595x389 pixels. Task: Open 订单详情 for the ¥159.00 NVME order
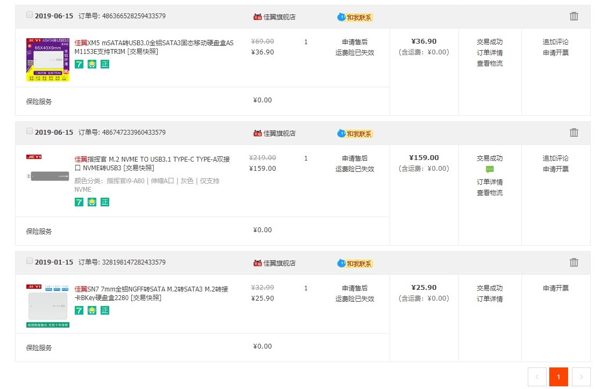pyautogui.click(x=490, y=182)
